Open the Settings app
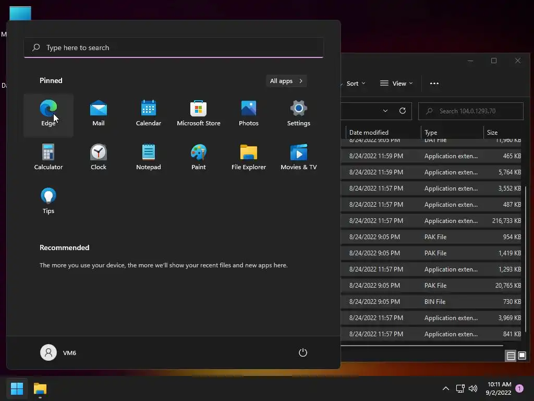The image size is (534, 401). coord(299,115)
